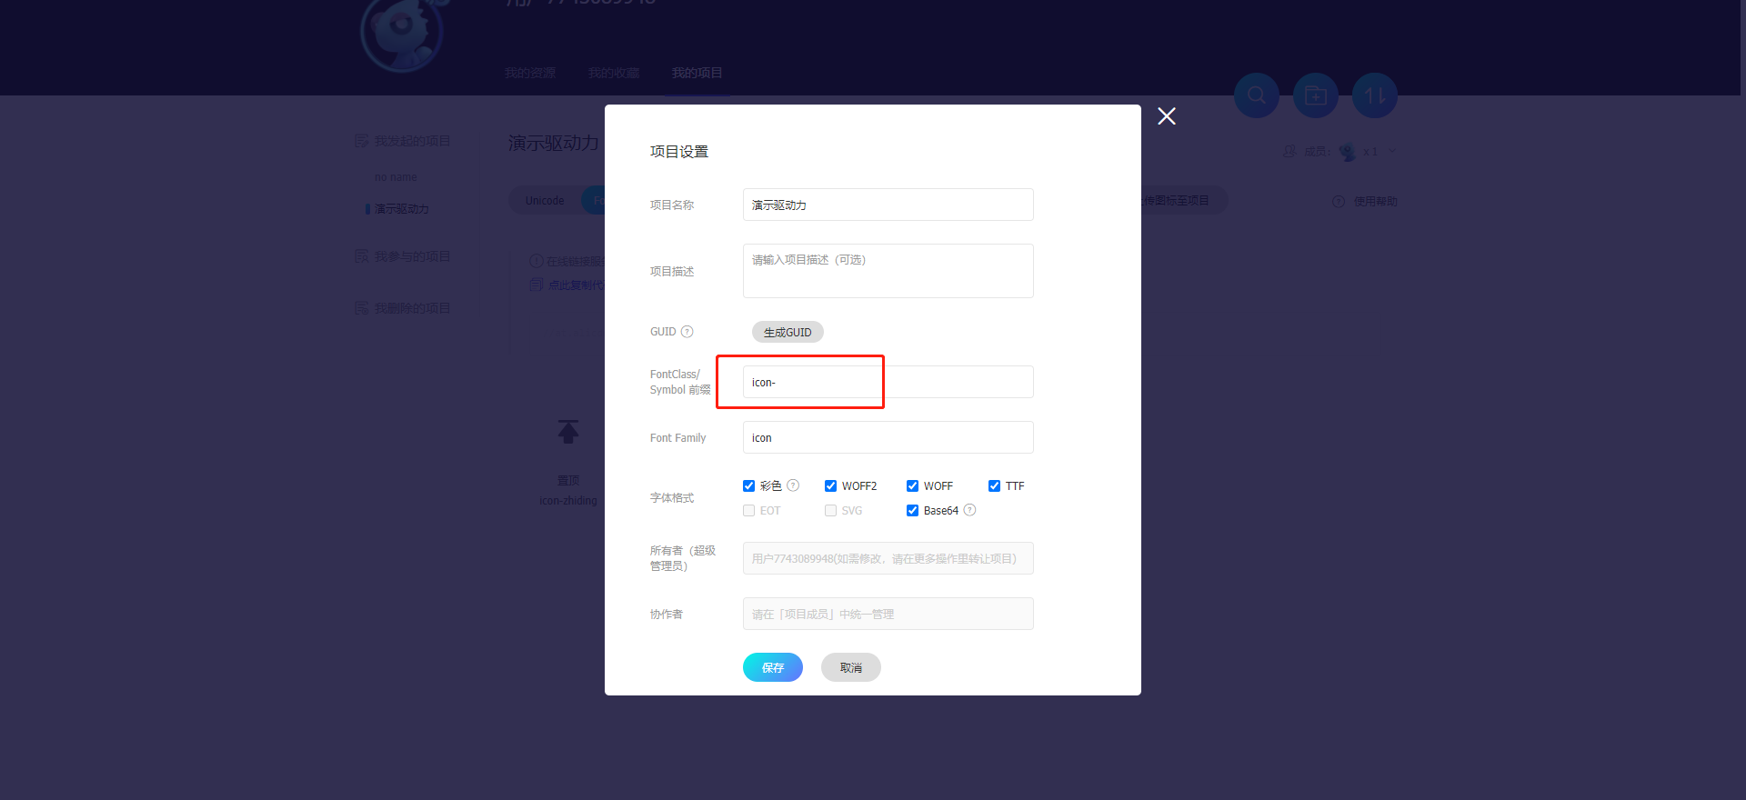Click the Font Family input field
This screenshot has width=1746, height=800.
888,437
